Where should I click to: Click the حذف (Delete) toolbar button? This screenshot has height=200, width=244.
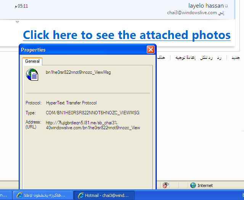pos(162,57)
